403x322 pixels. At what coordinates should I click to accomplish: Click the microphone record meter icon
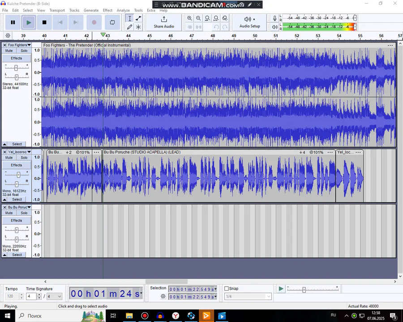pyautogui.click(x=275, y=18)
